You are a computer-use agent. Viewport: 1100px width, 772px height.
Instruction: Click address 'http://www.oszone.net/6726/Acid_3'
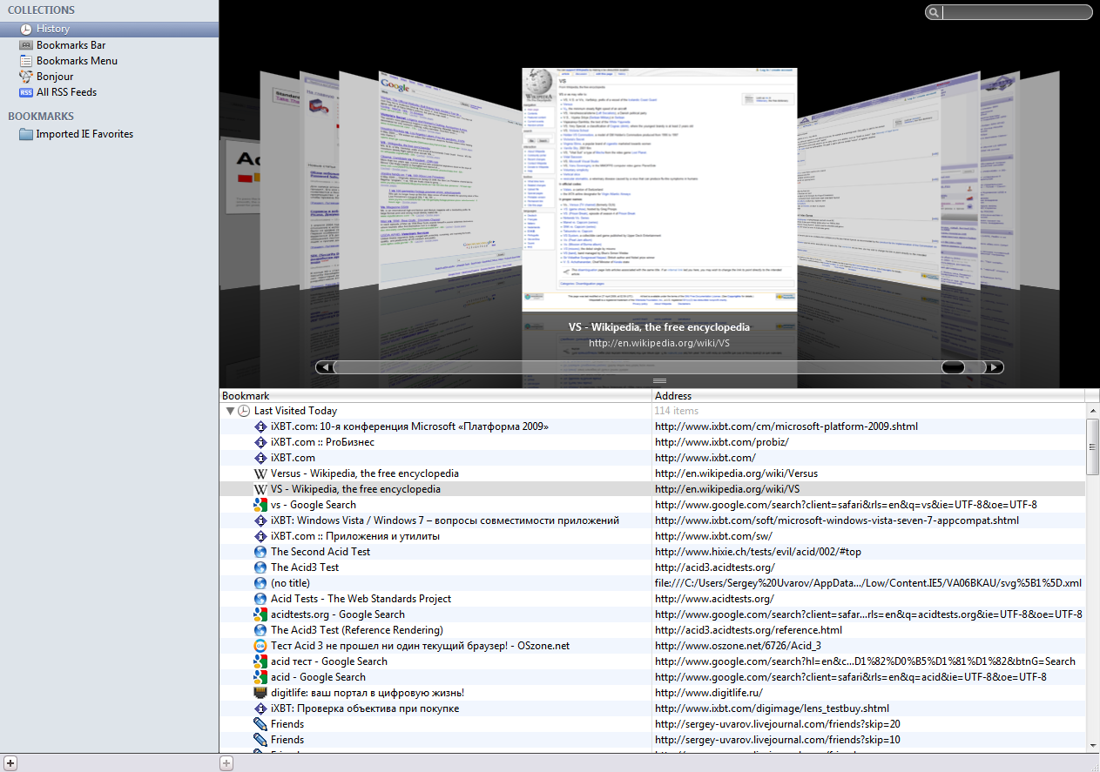coord(738,646)
